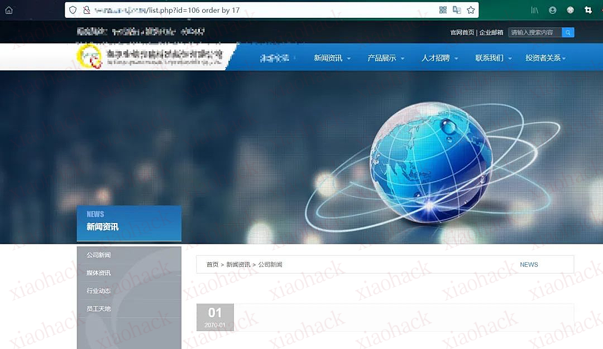Click 首页 in the breadcrumb trail

point(212,264)
